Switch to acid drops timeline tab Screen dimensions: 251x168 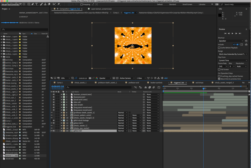(199, 82)
